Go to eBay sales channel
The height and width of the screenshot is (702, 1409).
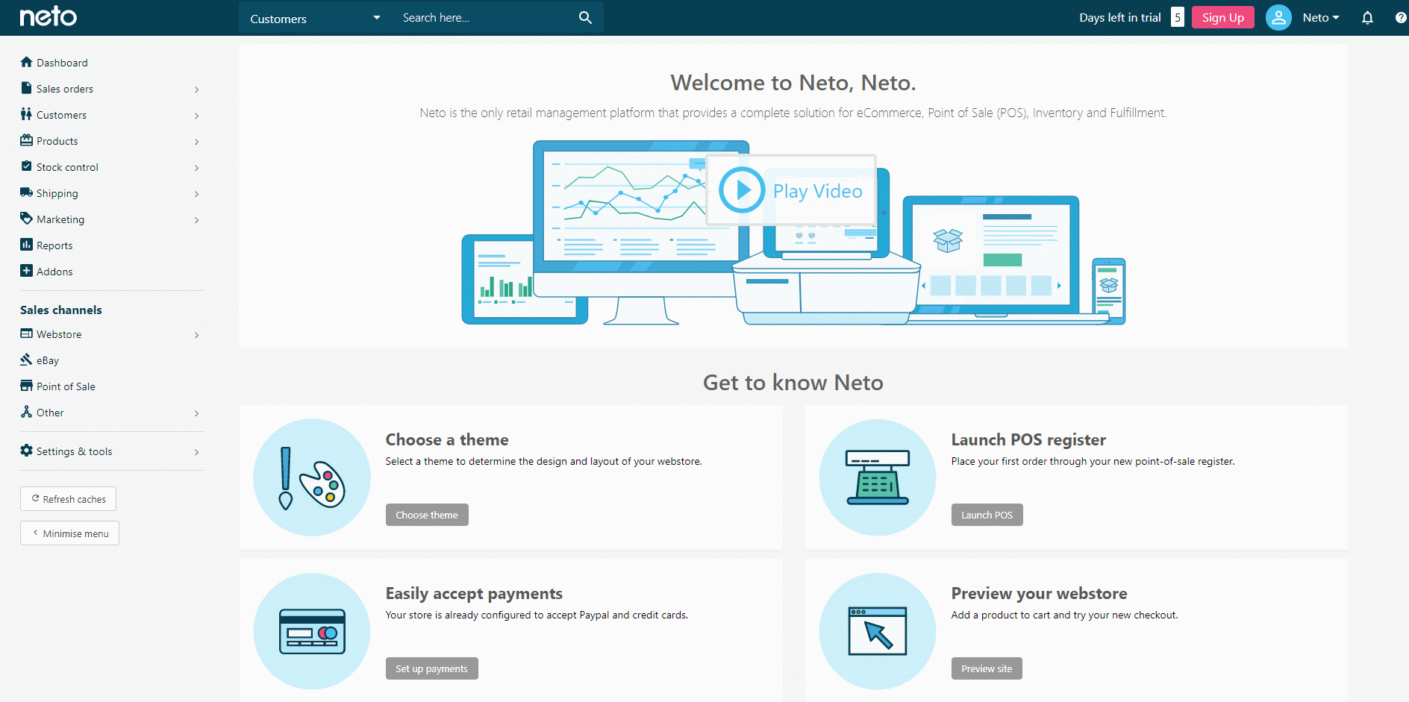click(48, 360)
